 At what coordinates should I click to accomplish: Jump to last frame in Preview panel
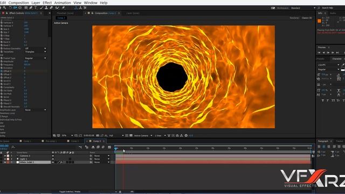click(337, 53)
